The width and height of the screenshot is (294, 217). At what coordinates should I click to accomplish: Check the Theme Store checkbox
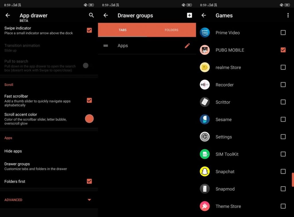(283, 206)
